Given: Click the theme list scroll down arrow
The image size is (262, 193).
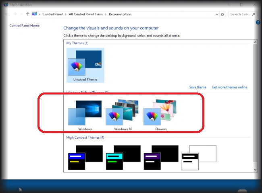Looking at the screenshot, I should 255,170.
